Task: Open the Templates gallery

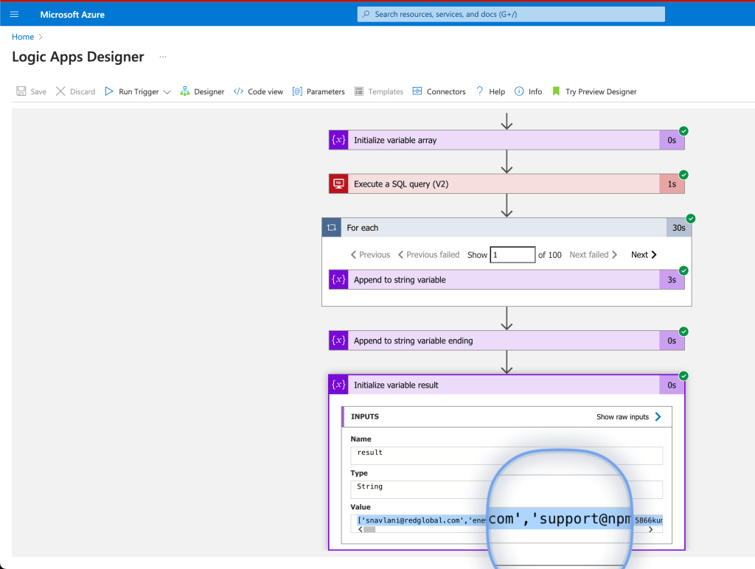Action: 379,91
